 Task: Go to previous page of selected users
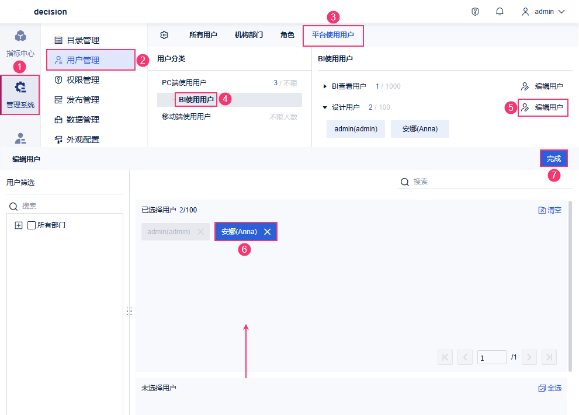click(465, 357)
